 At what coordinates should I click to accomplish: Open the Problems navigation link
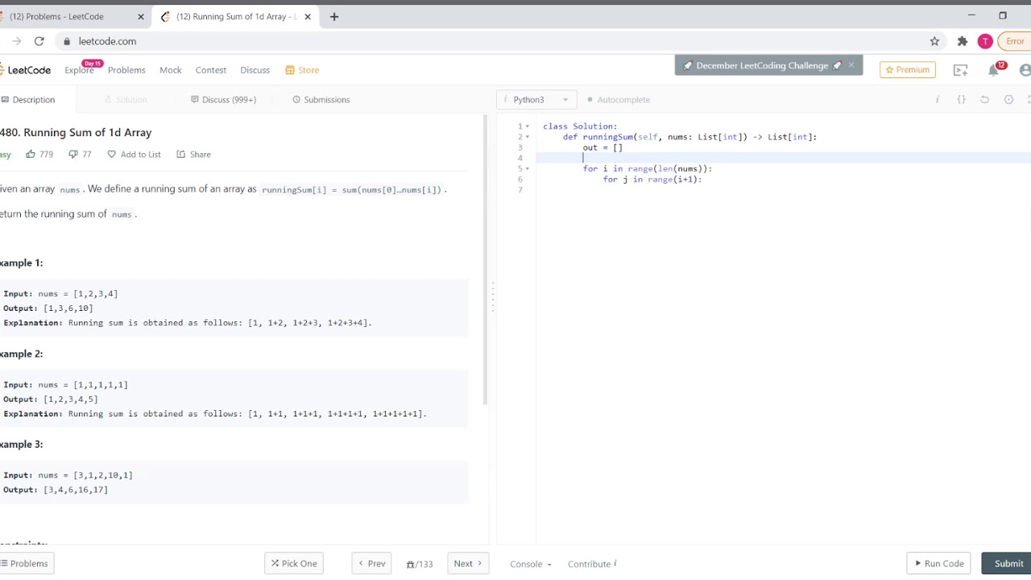point(126,70)
